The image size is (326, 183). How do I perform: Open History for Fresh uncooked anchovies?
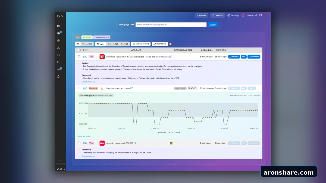(252, 88)
